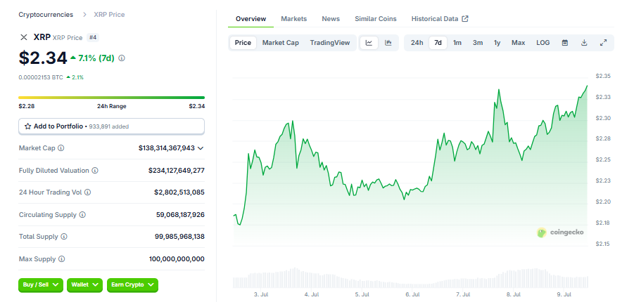634x302 pixels.
Task: Switch to candlestick chart view icon
Action: tap(388, 43)
